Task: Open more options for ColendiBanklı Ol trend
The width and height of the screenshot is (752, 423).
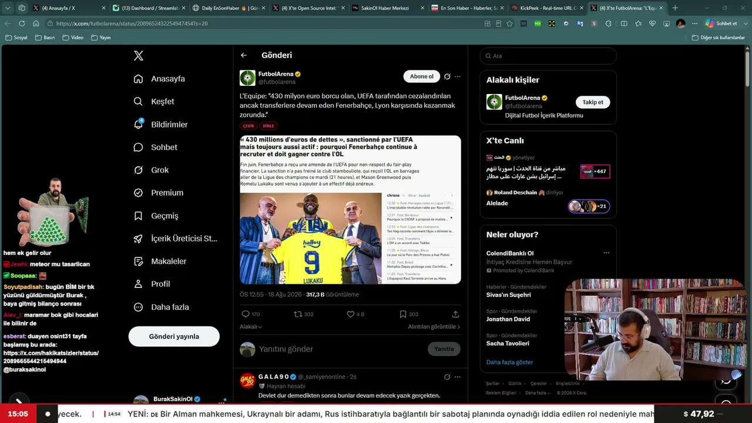Action: pyautogui.click(x=606, y=253)
